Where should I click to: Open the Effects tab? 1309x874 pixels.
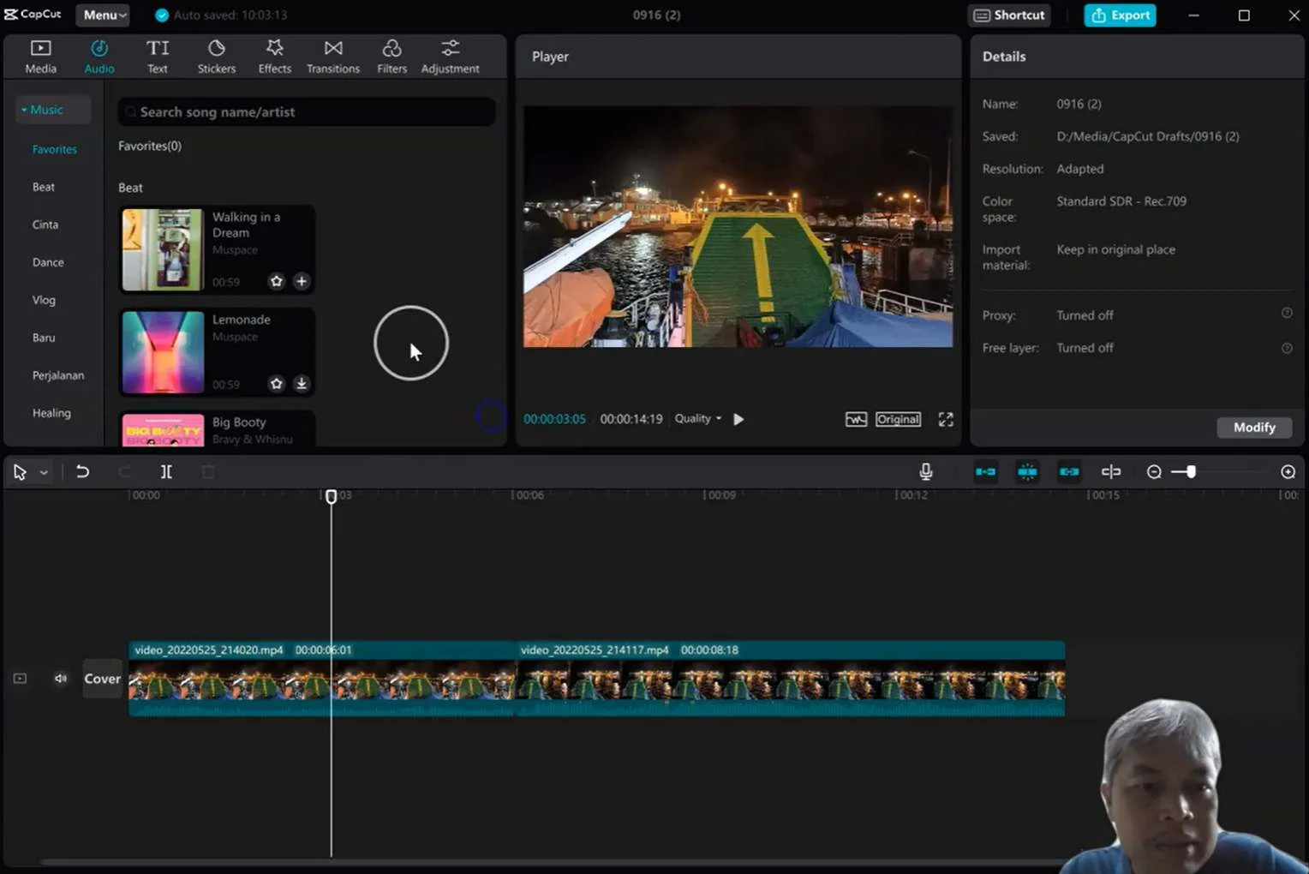click(x=275, y=57)
